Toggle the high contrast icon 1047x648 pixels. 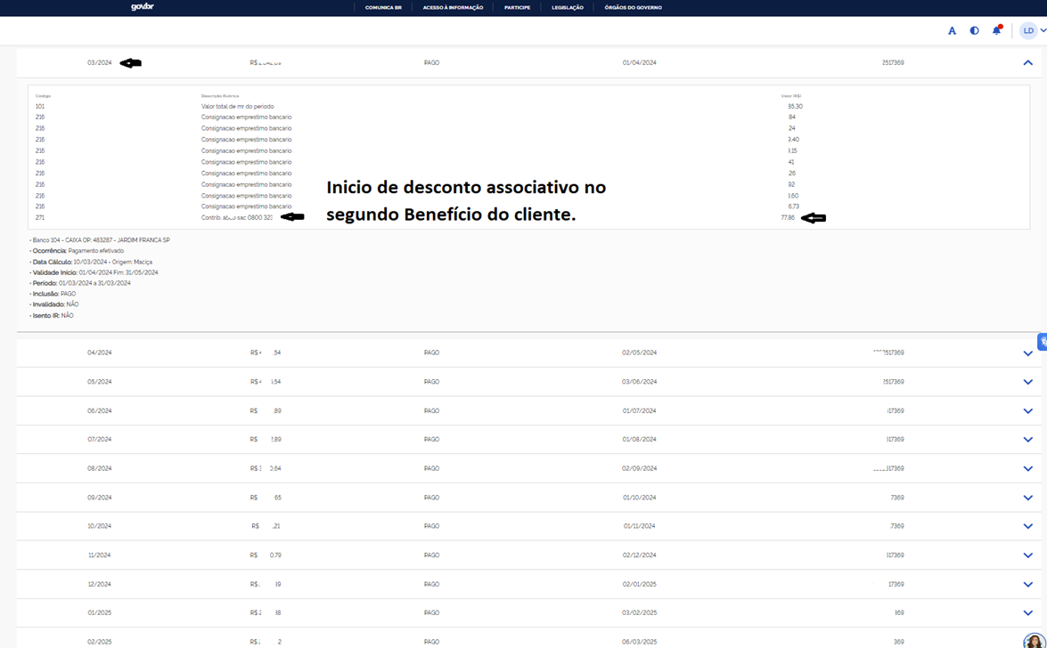click(974, 30)
